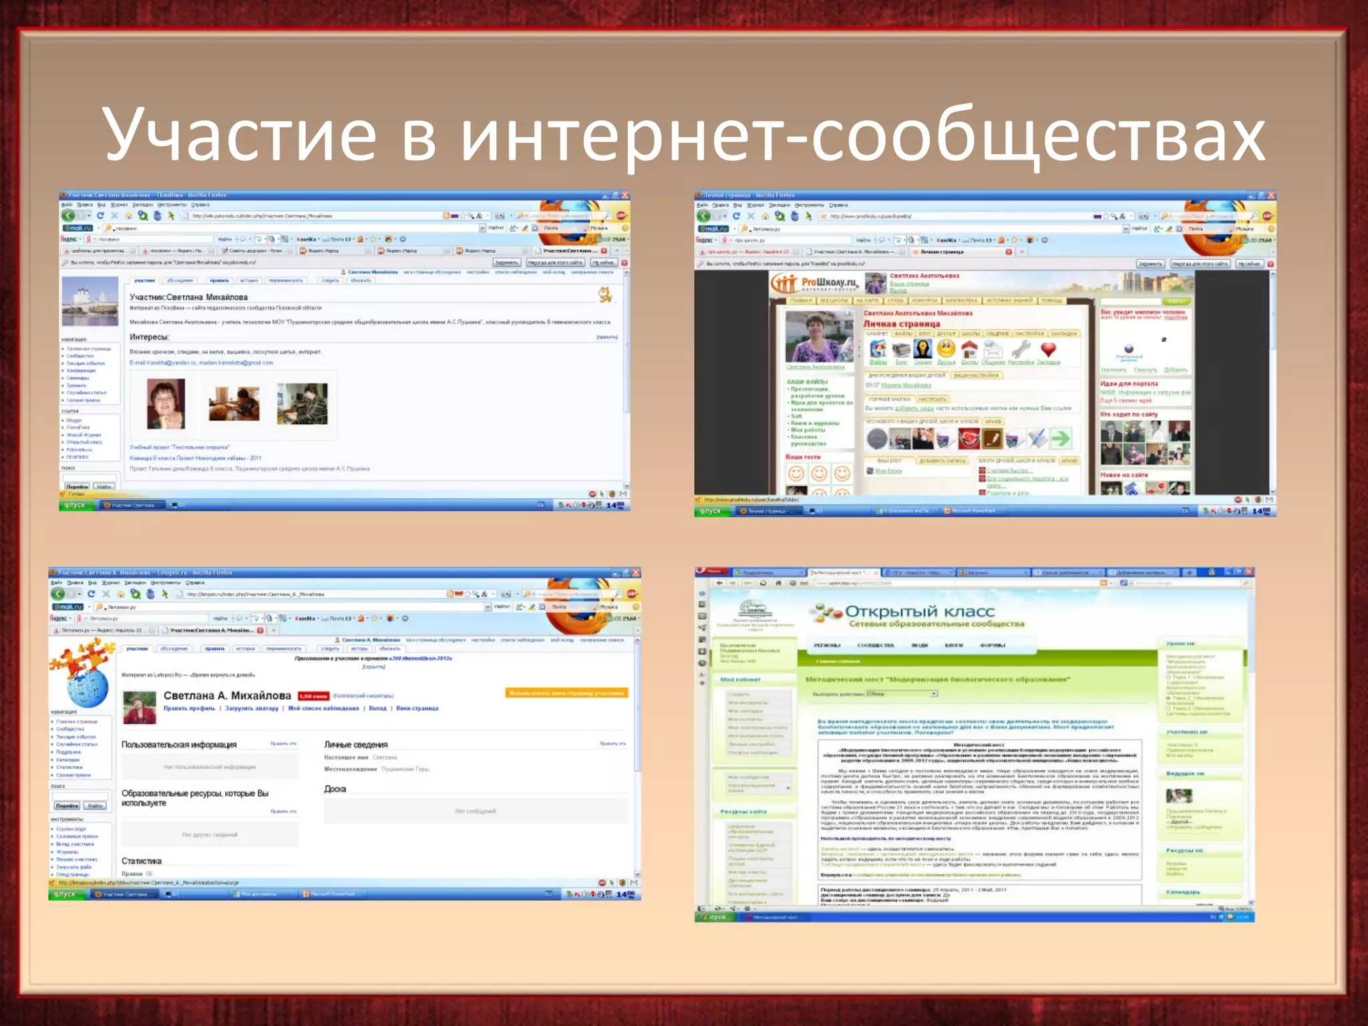The width and height of the screenshot is (1368, 1026).
Task: Click the back arrow in the PskoWiki Firefox window
Action: coord(68,216)
